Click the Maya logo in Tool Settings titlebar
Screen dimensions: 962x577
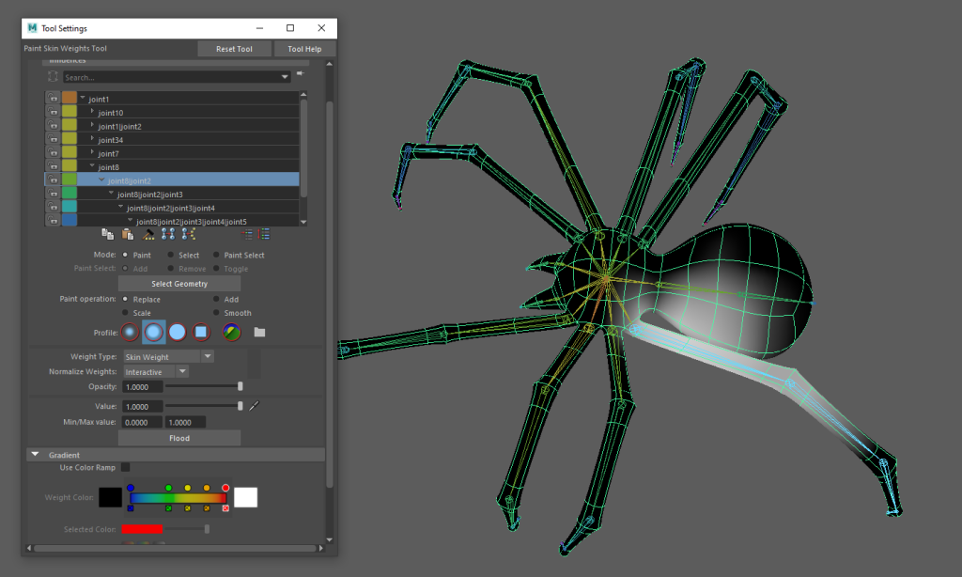click(x=33, y=27)
